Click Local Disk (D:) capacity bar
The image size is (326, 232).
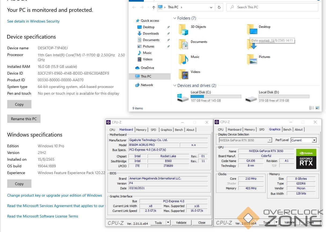284,96
